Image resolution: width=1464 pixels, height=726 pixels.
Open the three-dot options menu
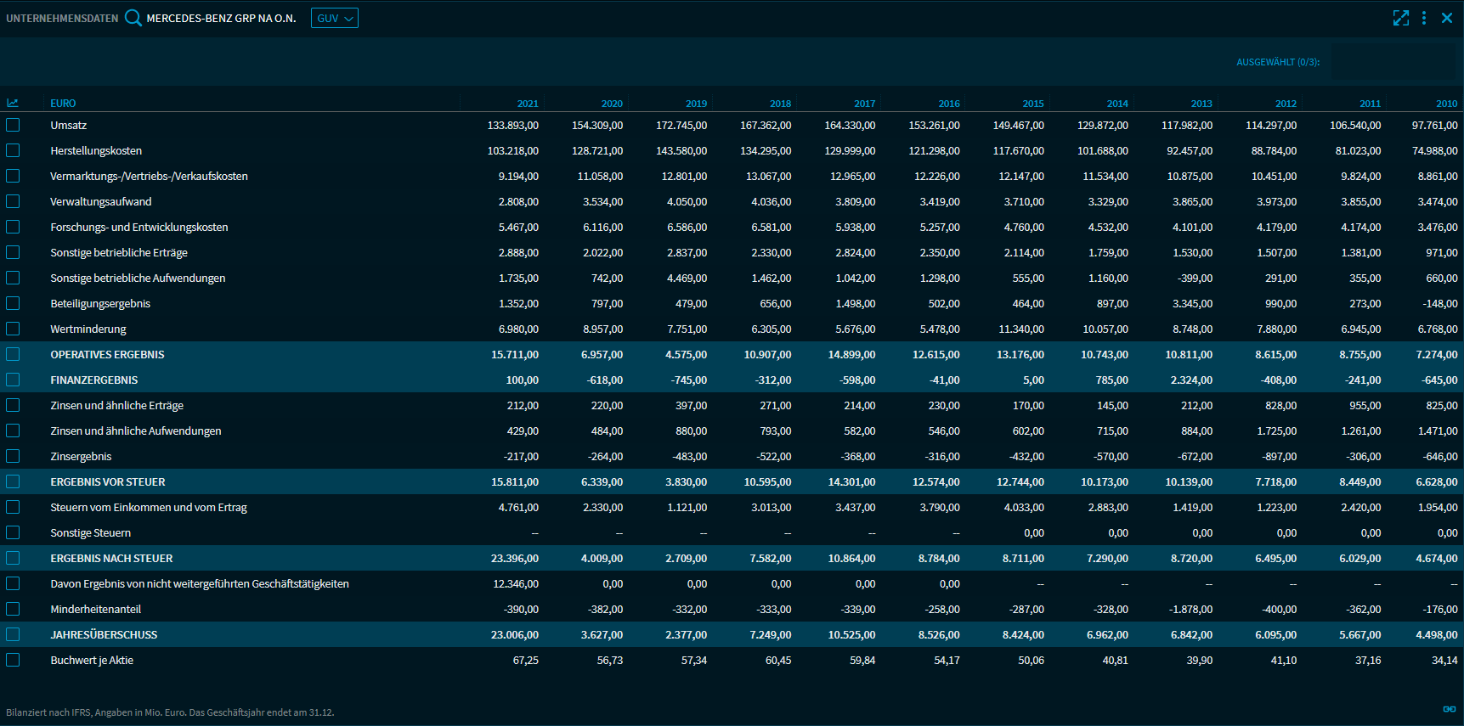tap(1424, 18)
